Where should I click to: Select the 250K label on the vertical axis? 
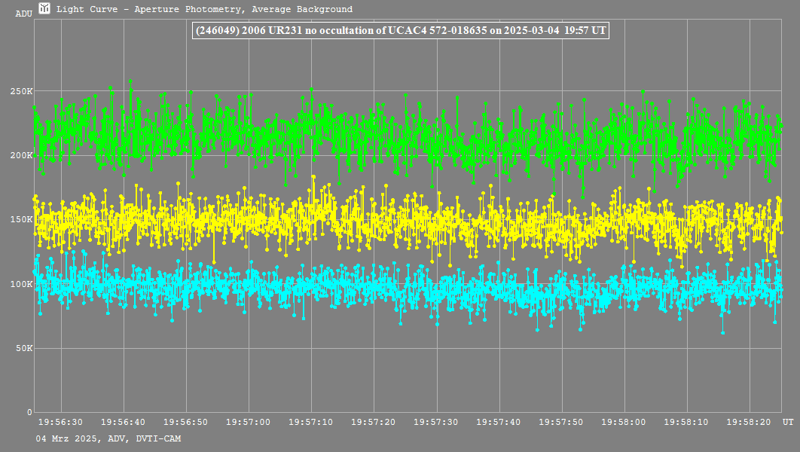21,91
